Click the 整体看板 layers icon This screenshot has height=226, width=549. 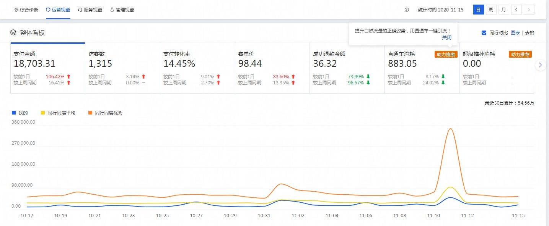(x=13, y=32)
